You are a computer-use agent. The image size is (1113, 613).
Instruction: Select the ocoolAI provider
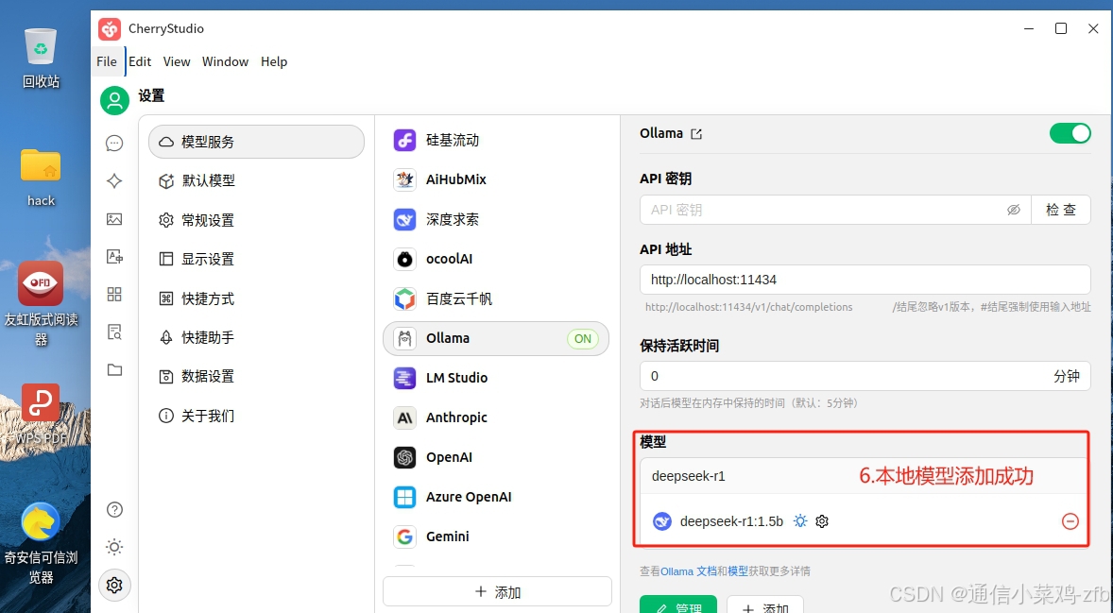[495, 259]
